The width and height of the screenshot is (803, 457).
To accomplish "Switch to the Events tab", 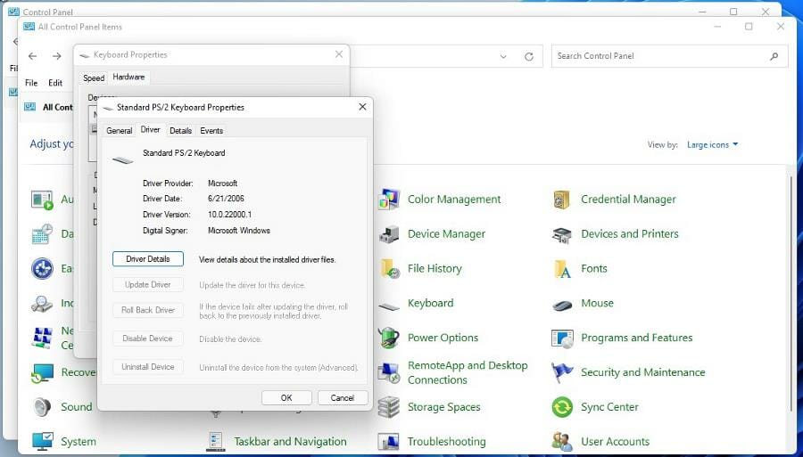I will (x=211, y=131).
